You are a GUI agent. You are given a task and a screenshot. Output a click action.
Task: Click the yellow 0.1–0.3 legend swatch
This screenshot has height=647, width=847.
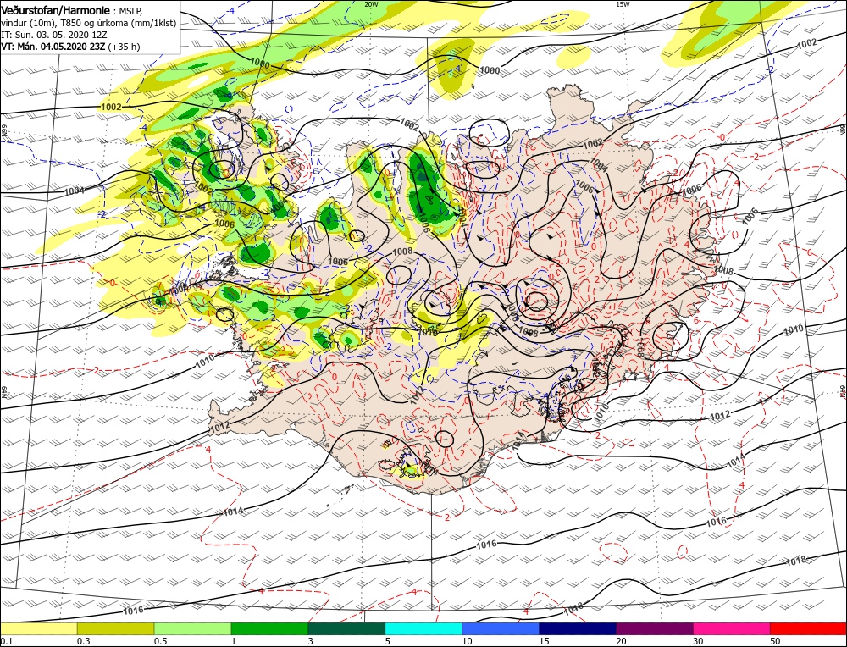(x=38, y=628)
